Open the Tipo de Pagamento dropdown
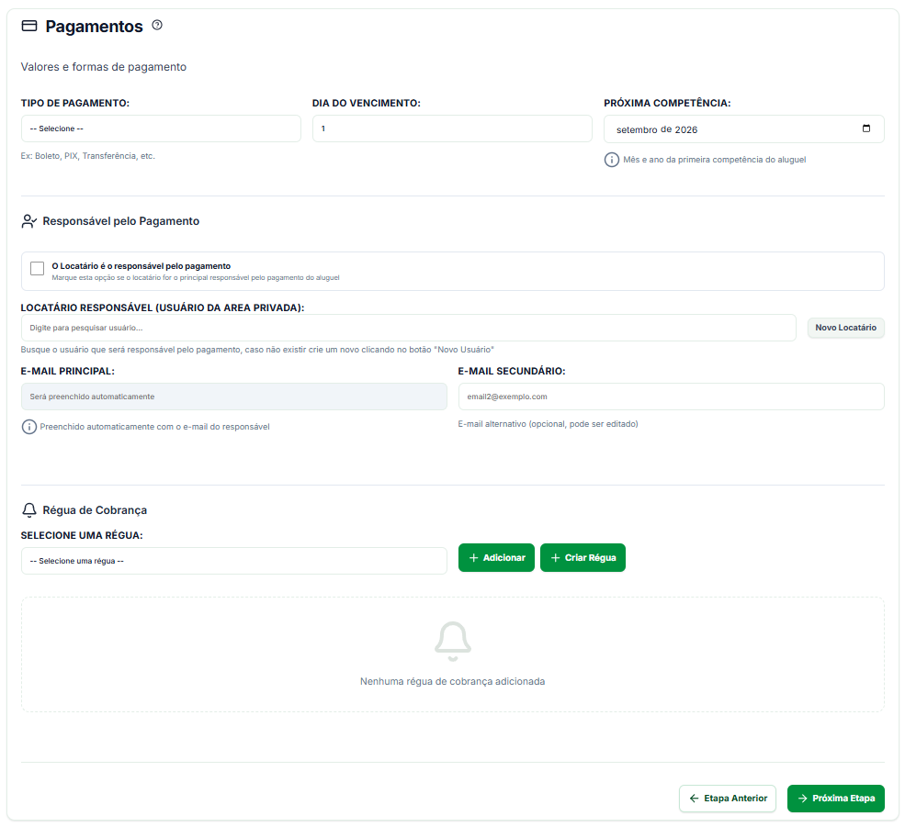This screenshot has height=827, width=905. [161, 129]
